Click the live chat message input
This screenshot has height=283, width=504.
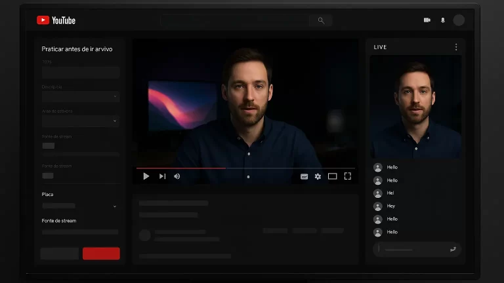(x=413, y=250)
